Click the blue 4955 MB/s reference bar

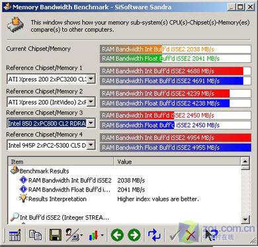[x=175, y=148]
